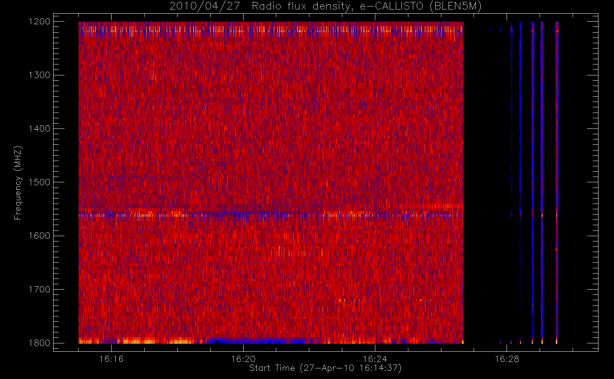Screen dimensions: 614x379
Task: Click the 16:16 time tick label
Action: [111, 359]
